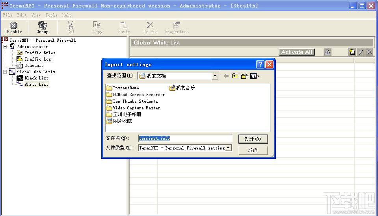The height and width of the screenshot is (216, 378).
Task: Click the 打开(O) open button
Action: [x=253, y=139]
